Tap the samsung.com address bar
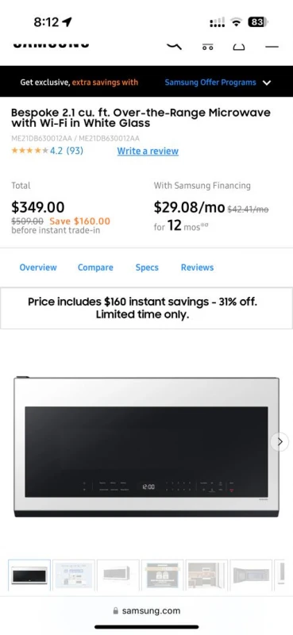This screenshot has width=293, height=635. tap(147, 610)
